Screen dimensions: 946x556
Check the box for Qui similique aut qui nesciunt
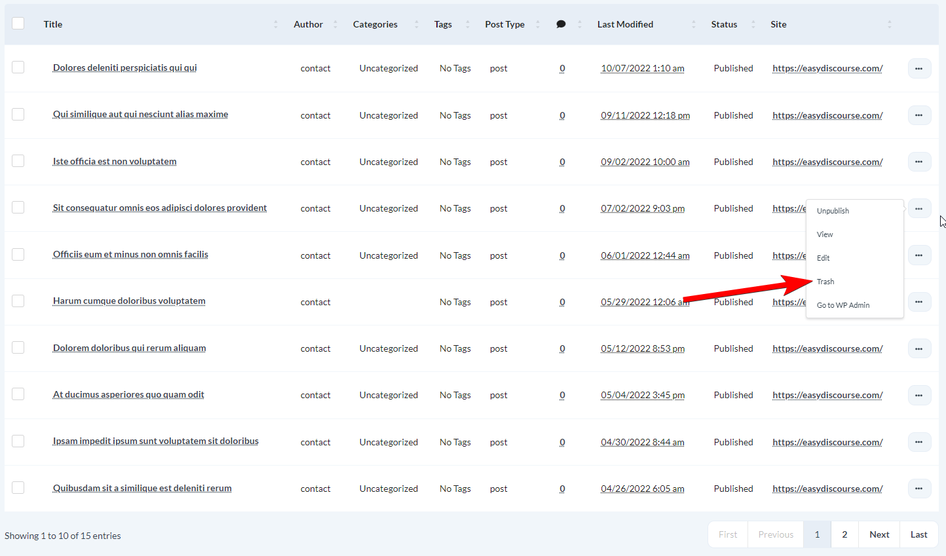coord(18,114)
